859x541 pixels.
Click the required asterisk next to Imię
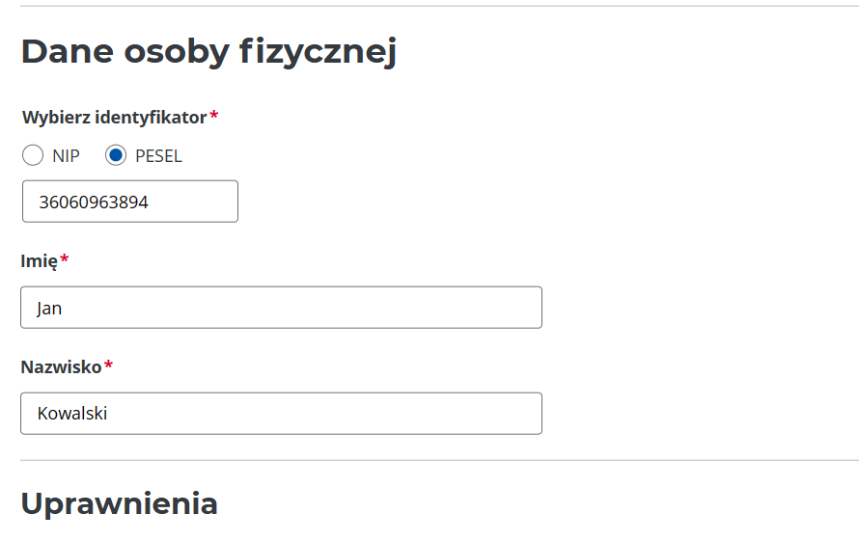(x=65, y=258)
